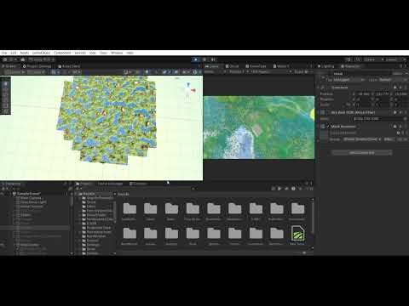
Task: Select Global Volume in Hierarchy
Action: point(32,207)
